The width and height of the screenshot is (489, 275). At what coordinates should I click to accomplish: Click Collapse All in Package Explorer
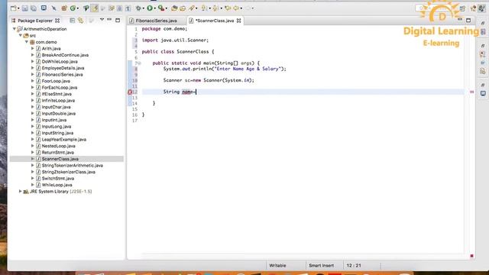pos(73,21)
